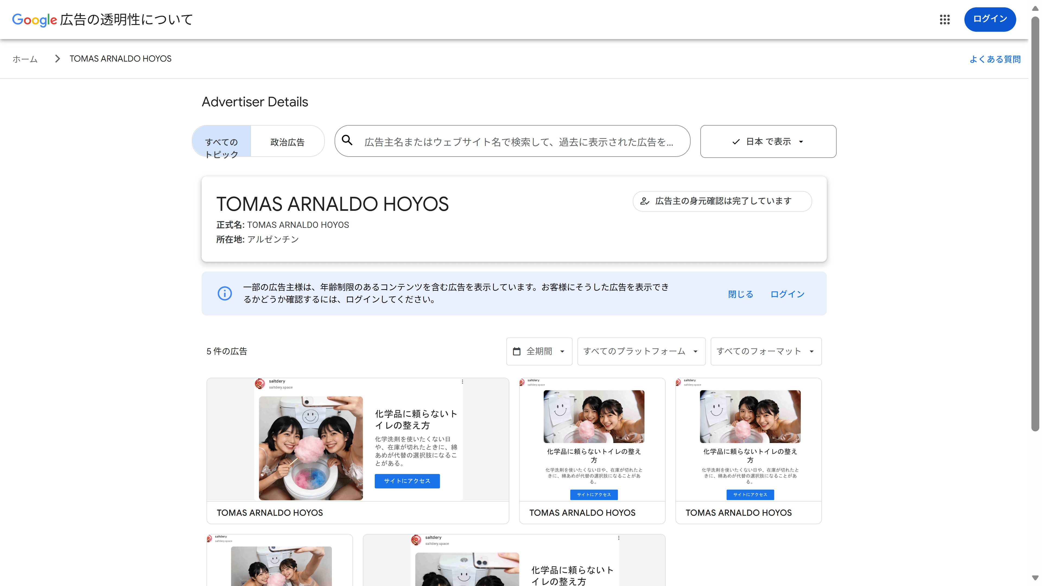Dismiss the notice with 閉じる
This screenshot has height=586, width=1042.
(x=741, y=294)
